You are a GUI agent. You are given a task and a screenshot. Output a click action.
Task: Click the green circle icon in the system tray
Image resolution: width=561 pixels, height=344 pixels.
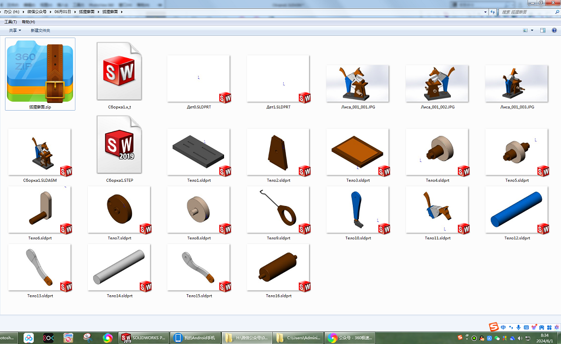[x=474, y=338]
